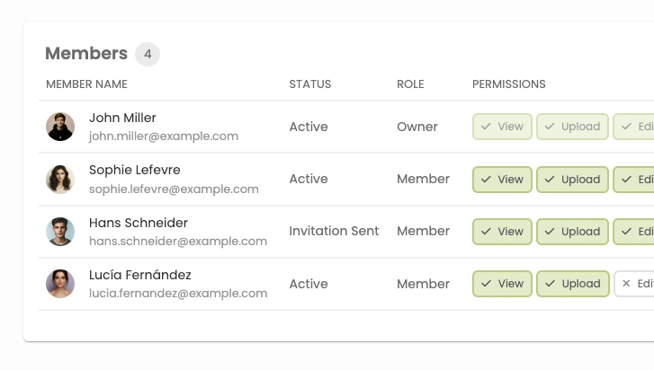Disable View permission for Sophie Lefevre

click(x=503, y=180)
